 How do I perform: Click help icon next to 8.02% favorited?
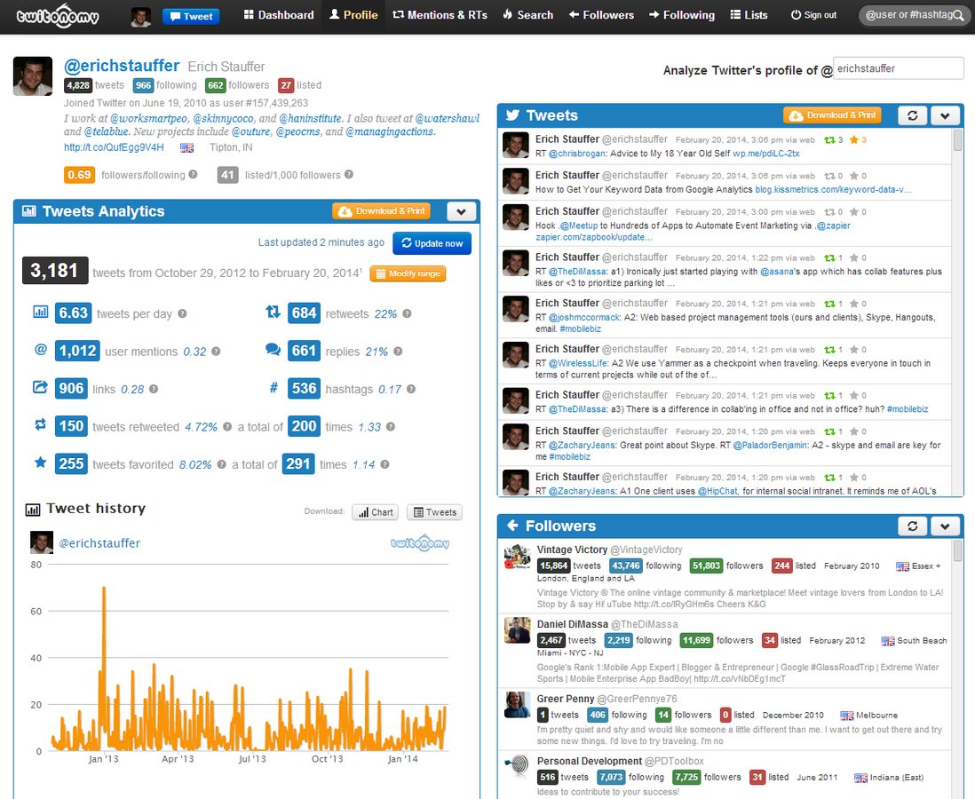[x=221, y=463]
